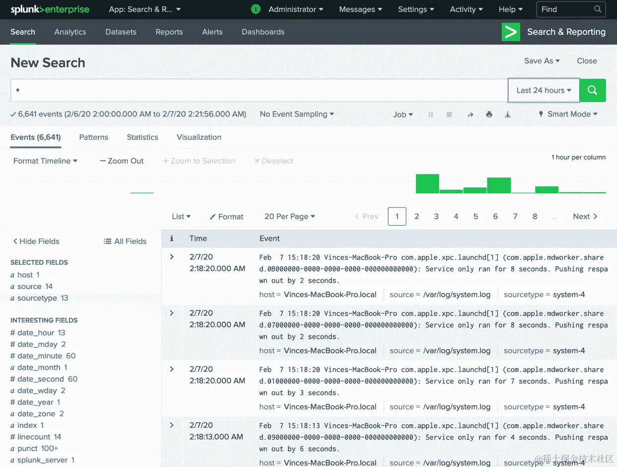Screen dimensions: 617x467
Task: Change results count via 20 Per Page dropdown
Action: click(289, 217)
